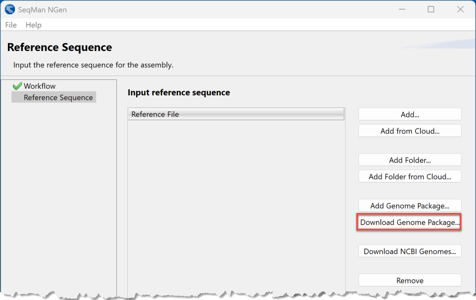
Task: Click Download NCBI Genomes... button
Action: (x=410, y=251)
